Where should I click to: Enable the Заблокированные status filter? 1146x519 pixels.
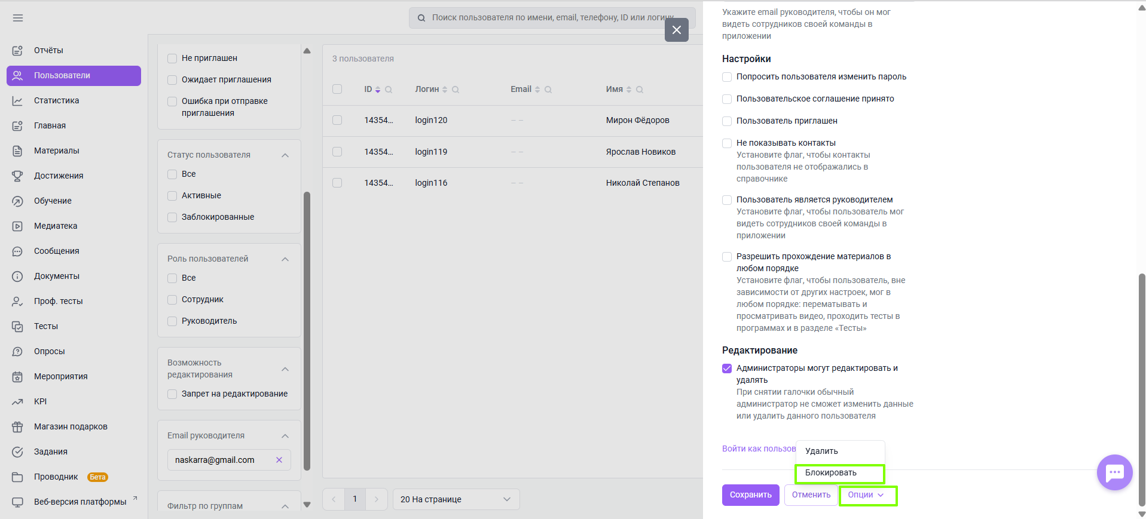pos(172,217)
